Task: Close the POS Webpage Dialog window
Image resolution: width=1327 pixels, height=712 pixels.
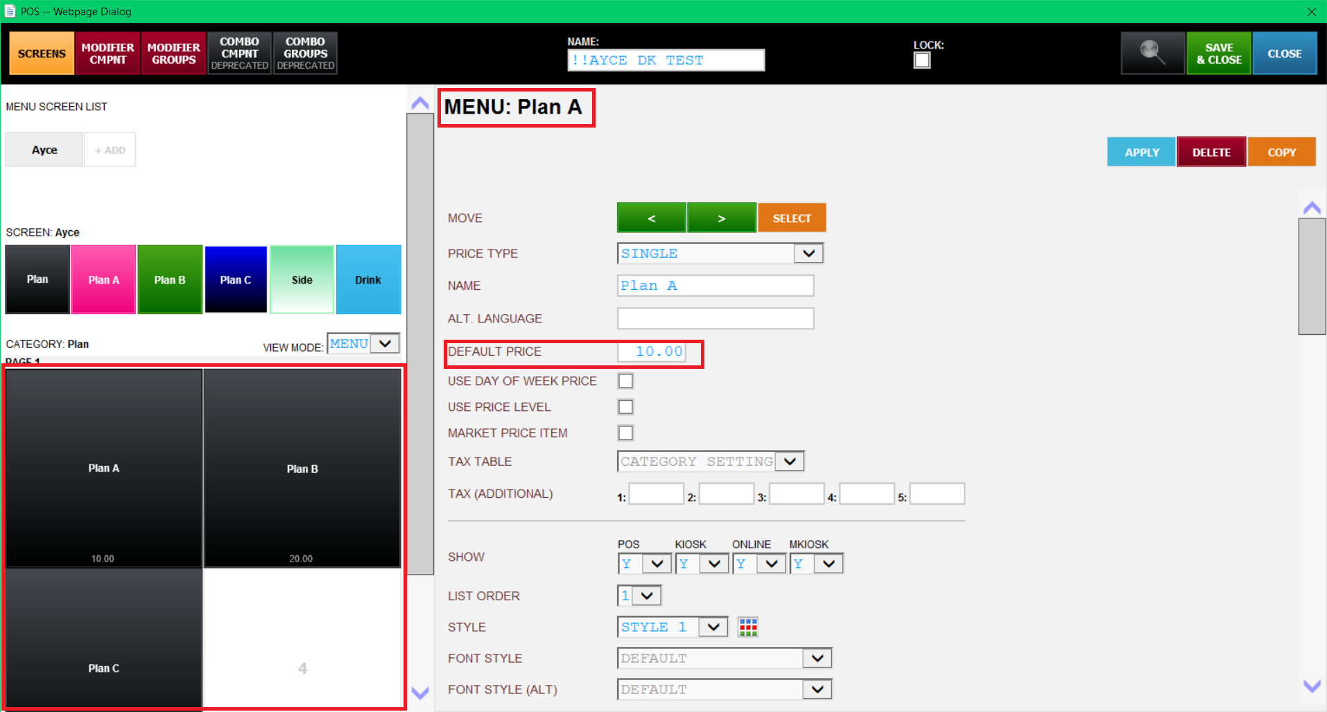Action: pyautogui.click(x=1311, y=11)
